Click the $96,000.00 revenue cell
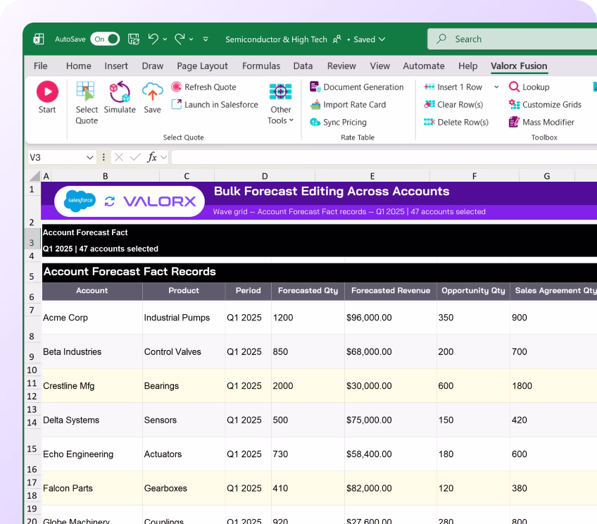 (x=391, y=318)
